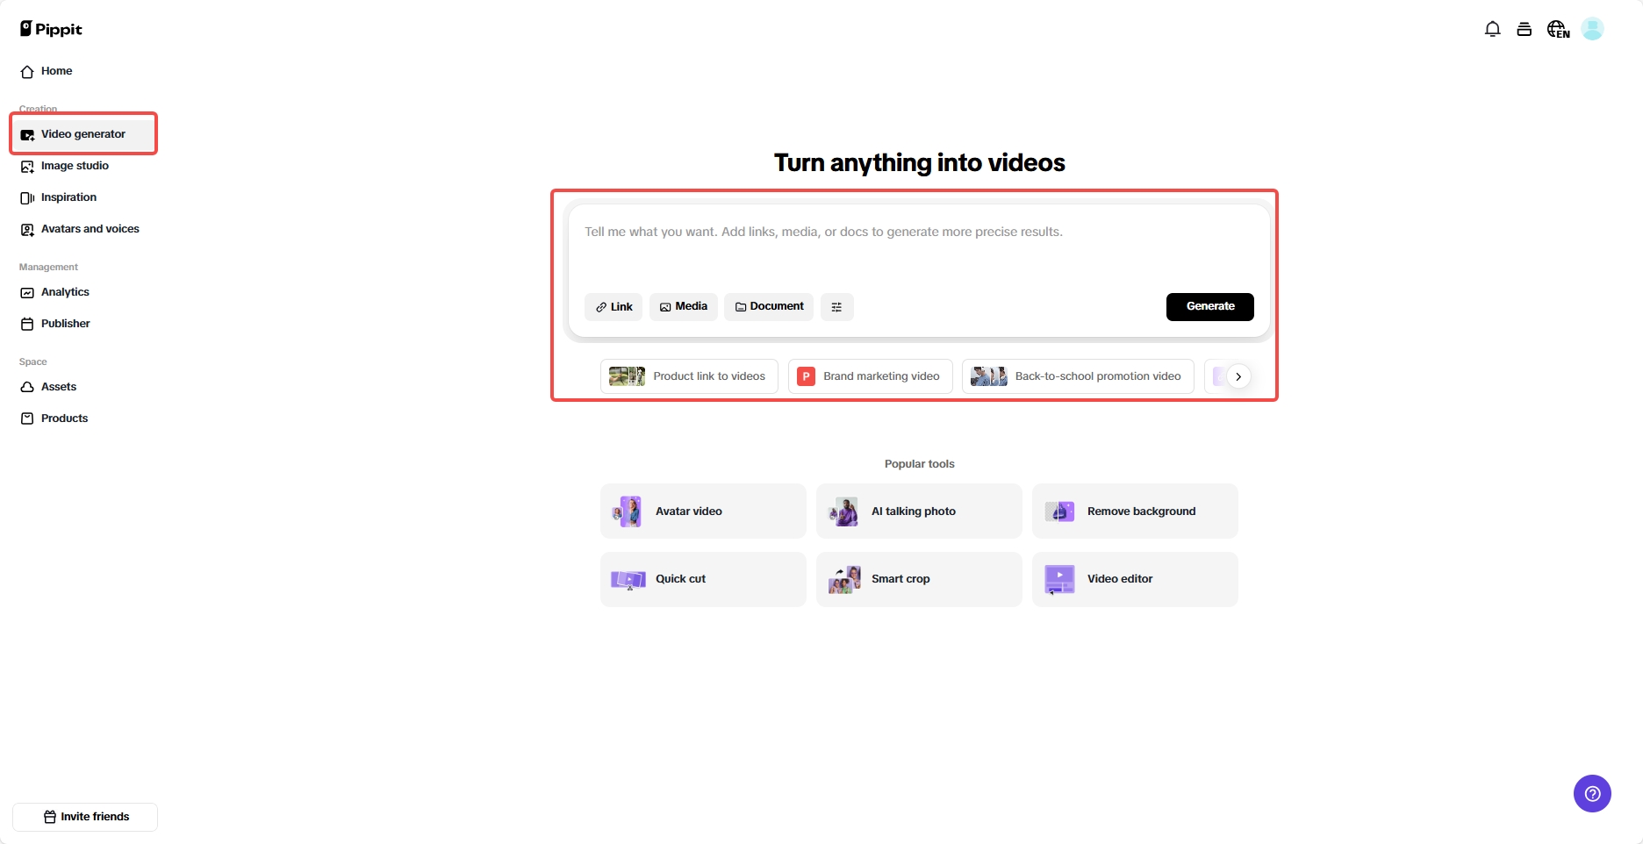Toggle the Document attachment option
The height and width of the screenshot is (844, 1643).
point(768,306)
